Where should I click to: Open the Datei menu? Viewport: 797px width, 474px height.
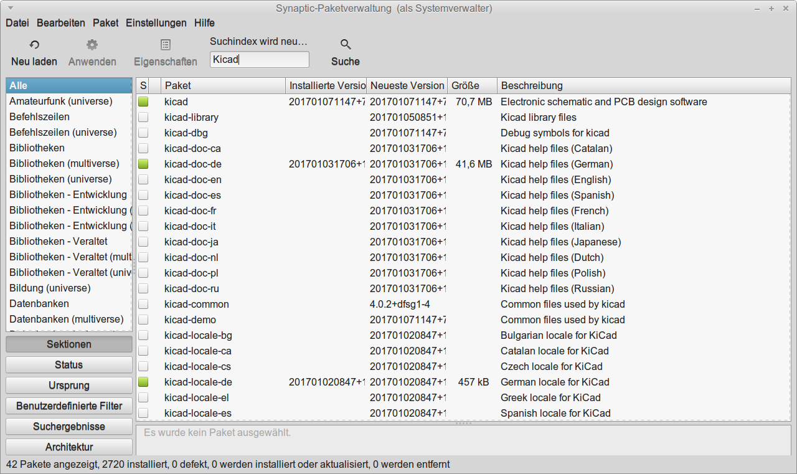click(17, 23)
